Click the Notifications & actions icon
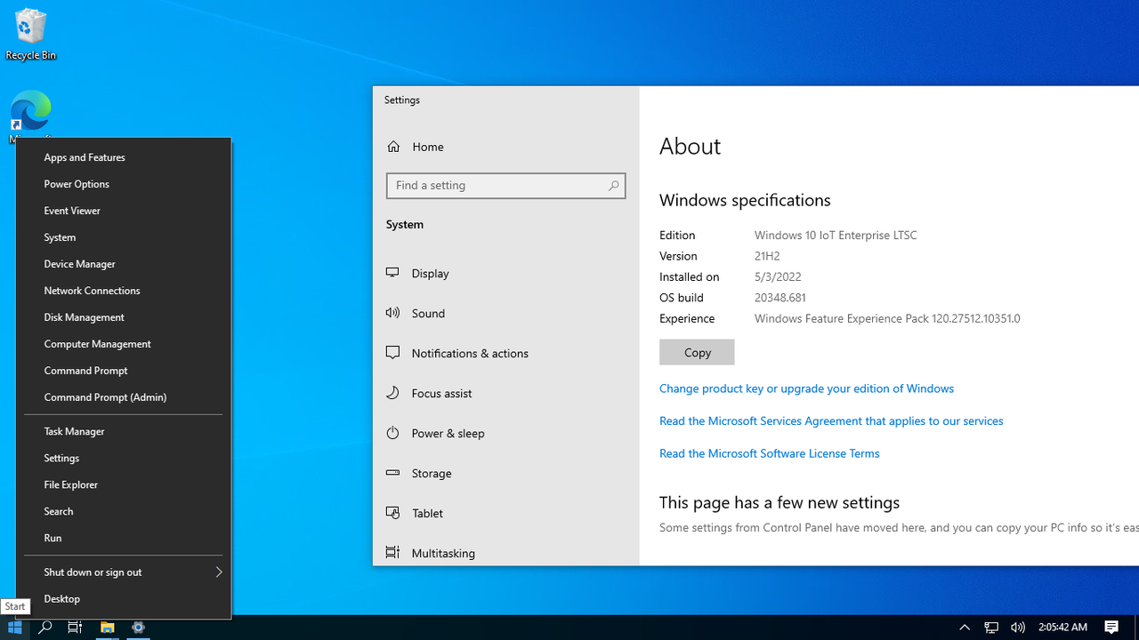Screen dimensions: 1139x640 click(x=392, y=353)
